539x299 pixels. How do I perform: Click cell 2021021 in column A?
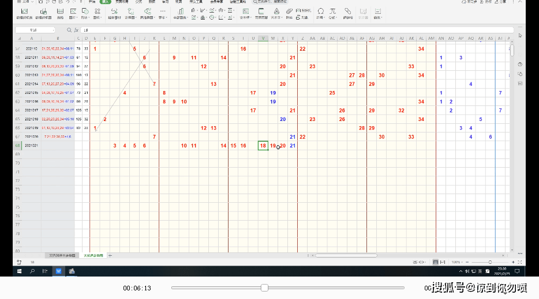(x=31, y=146)
